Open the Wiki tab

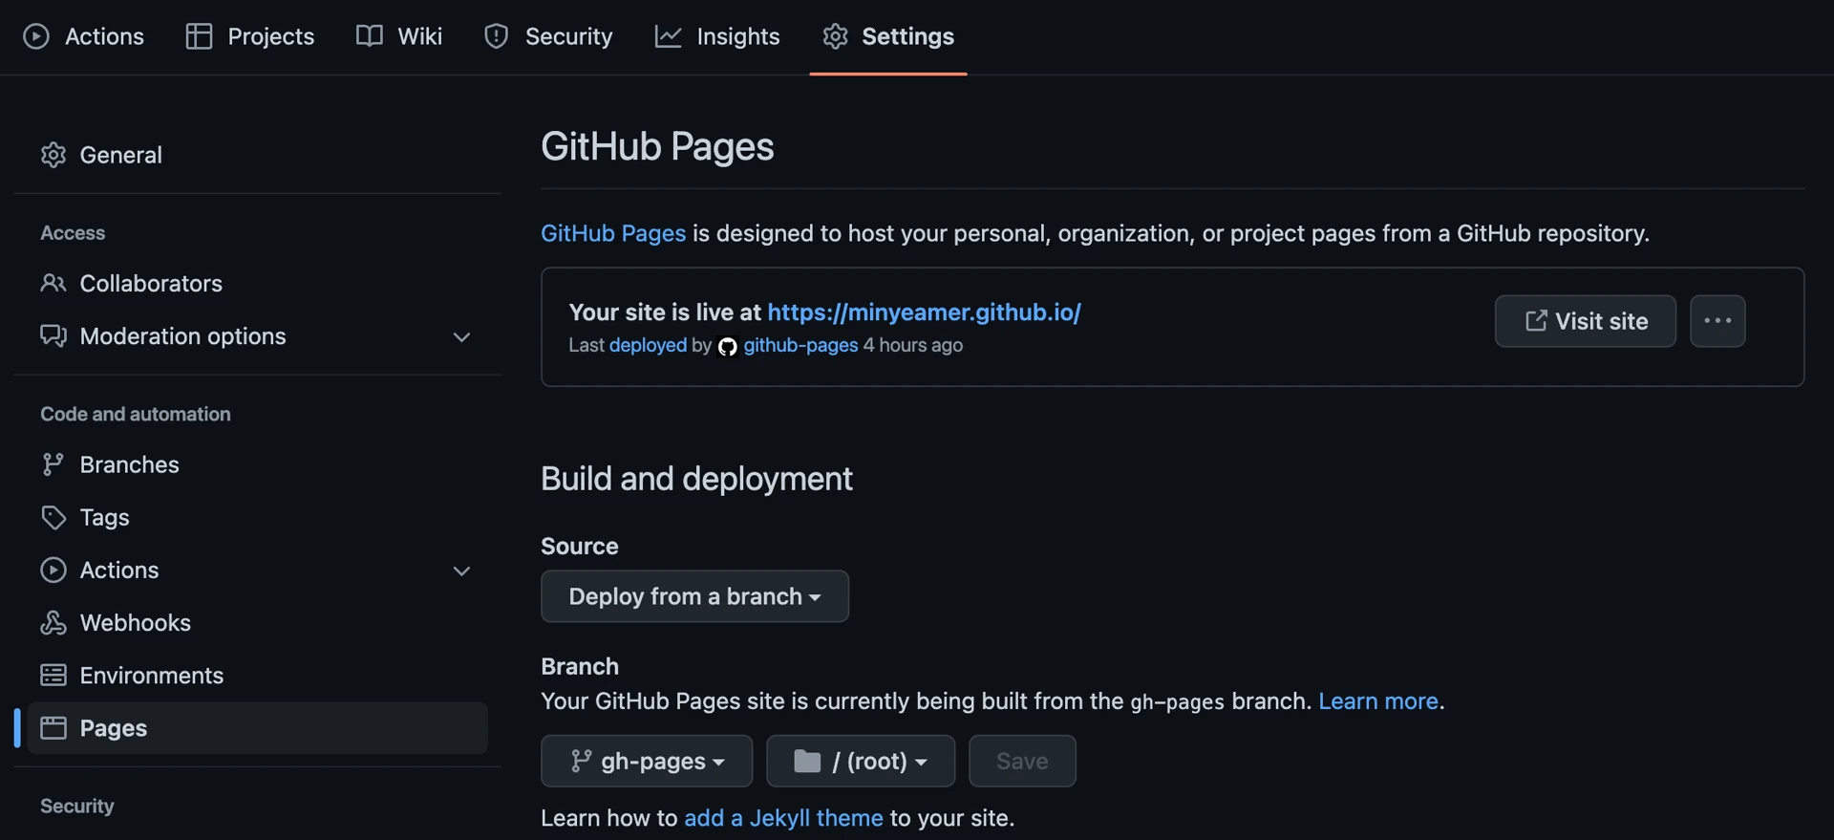tap(399, 36)
